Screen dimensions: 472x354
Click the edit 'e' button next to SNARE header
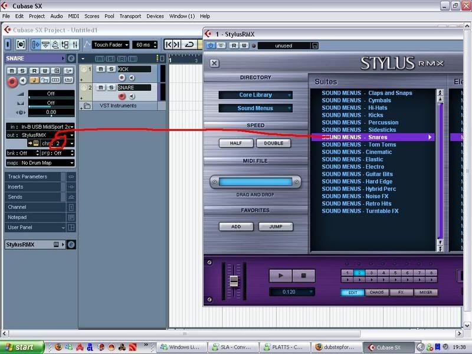(x=71, y=58)
